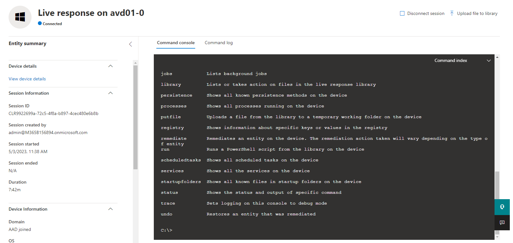Click the 'trace' command in console
513x243 pixels.
point(168,203)
